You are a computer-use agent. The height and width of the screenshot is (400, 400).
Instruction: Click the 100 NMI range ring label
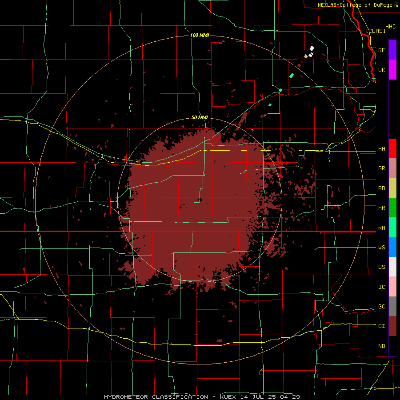pyautogui.click(x=200, y=35)
